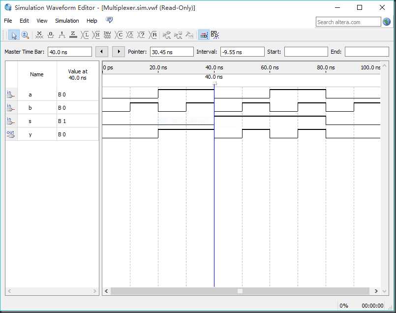Click the Start time field
Viewport: 396px width, 313px height.
click(x=306, y=52)
